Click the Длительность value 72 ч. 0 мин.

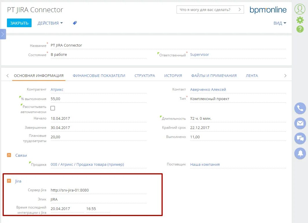tap(238, 118)
